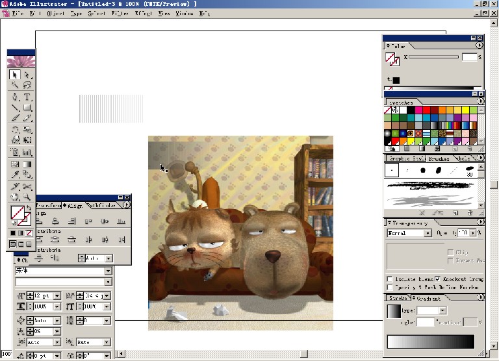This screenshot has width=499, height=361.
Task: Select the Zoom magnifier tool
Action: click(x=27, y=197)
